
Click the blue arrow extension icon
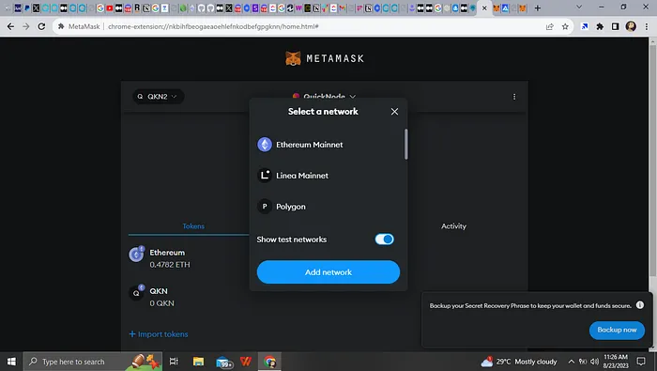(x=585, y=26)
